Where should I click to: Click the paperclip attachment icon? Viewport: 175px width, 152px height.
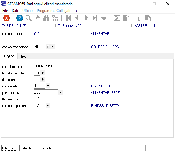(139, 18)
